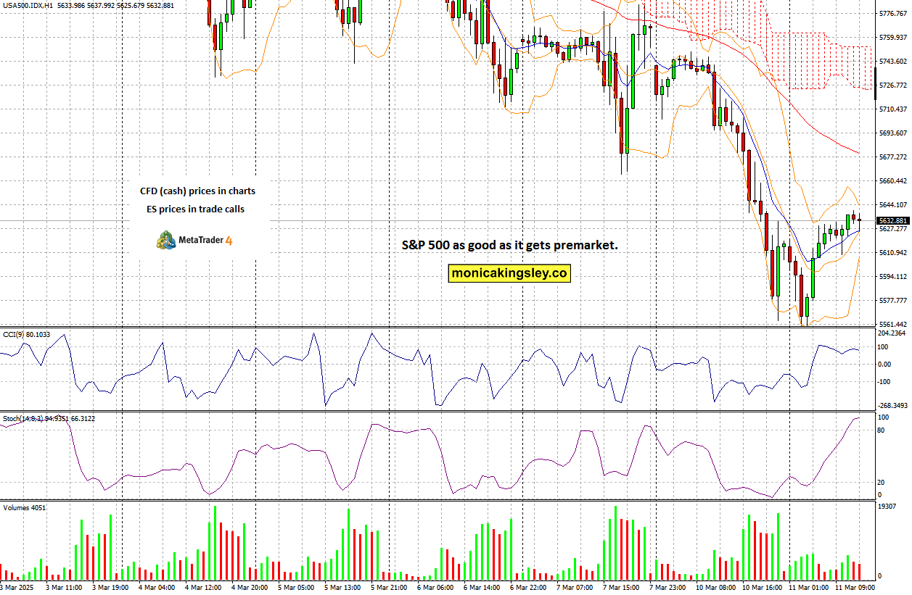The width and height of the screenshot is (912, 595).
Task: Click the current price tag 5632.881
Action: (893, 221)
